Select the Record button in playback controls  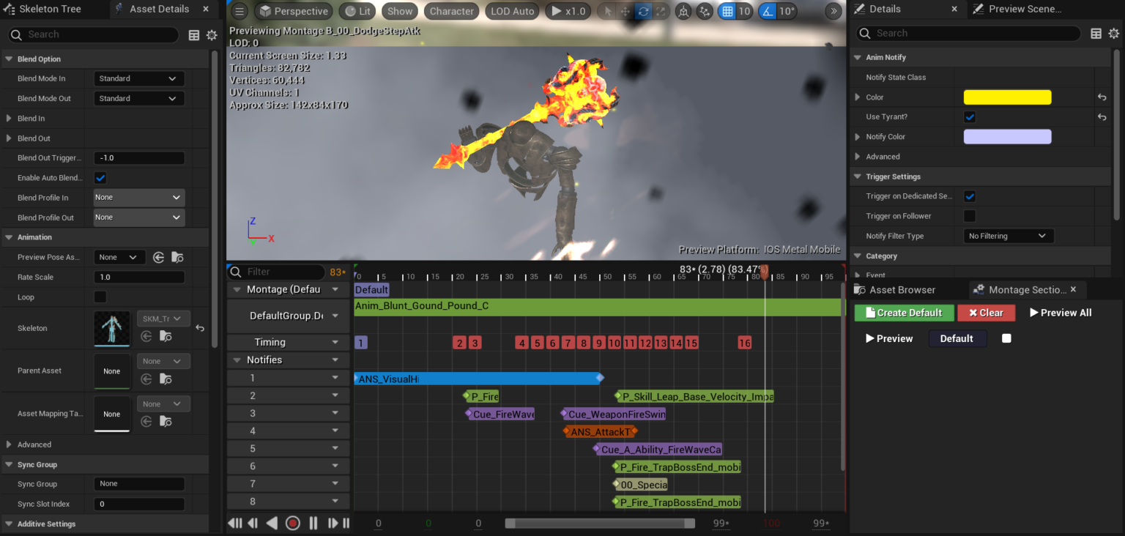(x=292, y=523)
